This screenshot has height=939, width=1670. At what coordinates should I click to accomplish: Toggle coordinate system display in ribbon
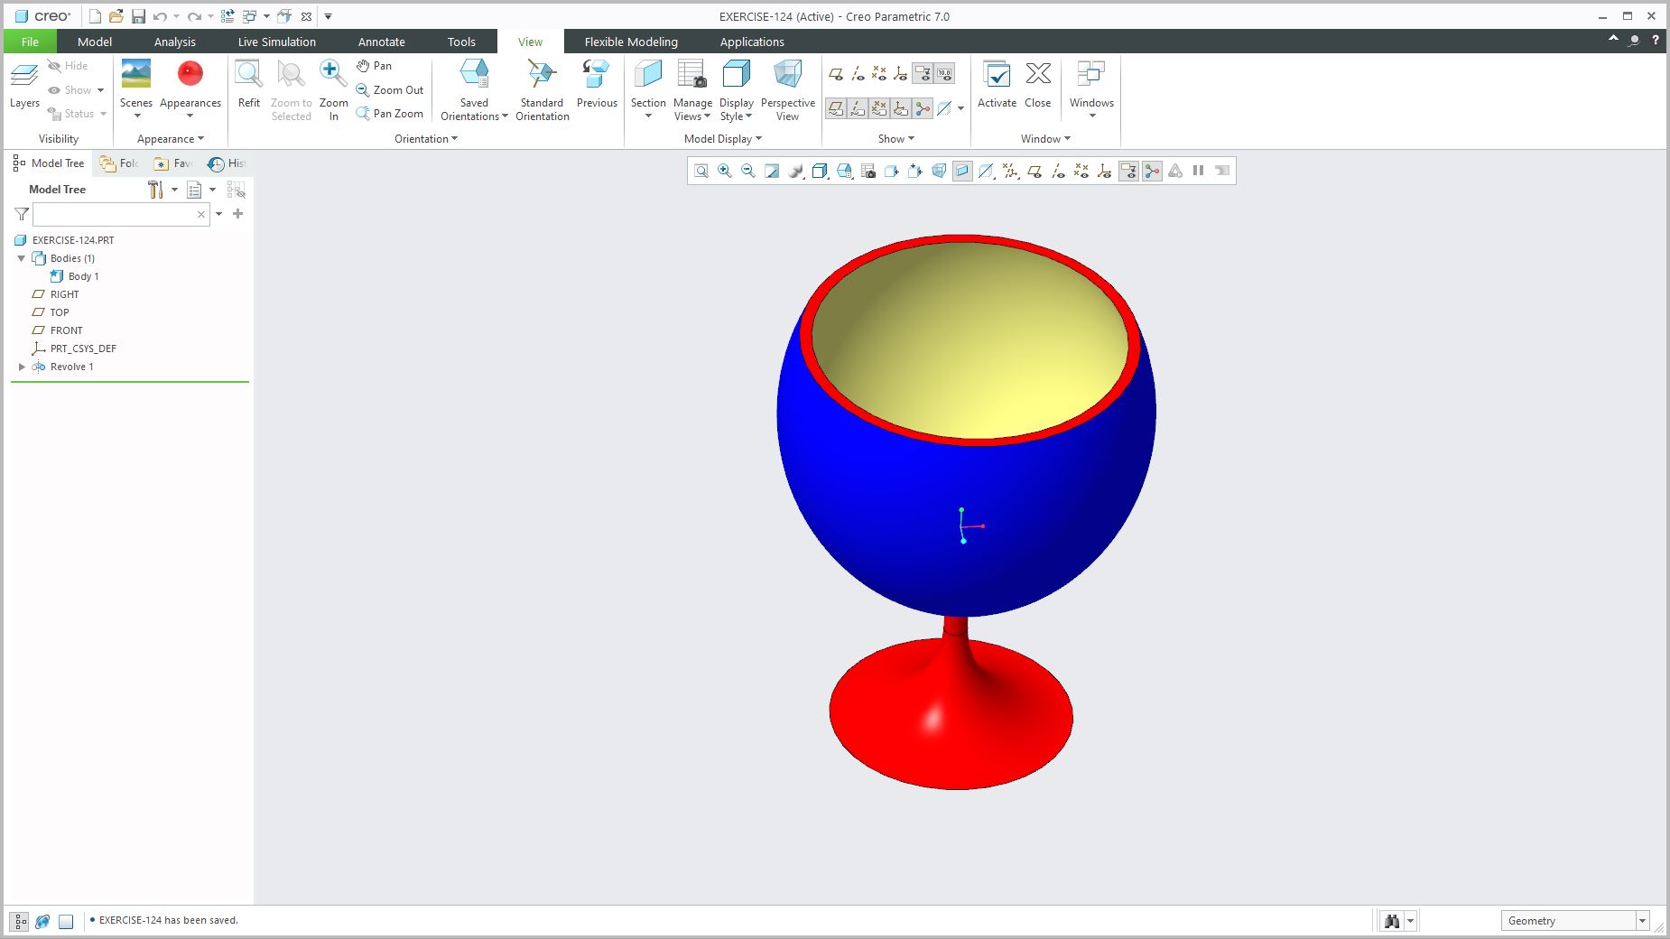[x=901, y=74]
